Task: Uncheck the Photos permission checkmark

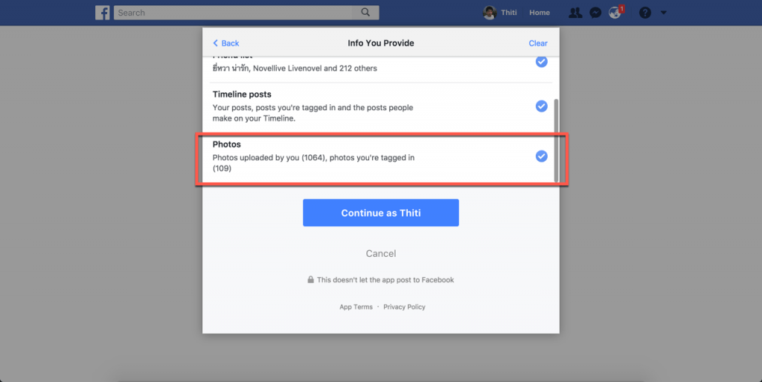Action: pos(542,156)
